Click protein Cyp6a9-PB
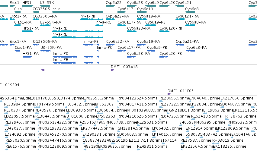The height and width of the screenshot is (151, 257). (157, 47)
